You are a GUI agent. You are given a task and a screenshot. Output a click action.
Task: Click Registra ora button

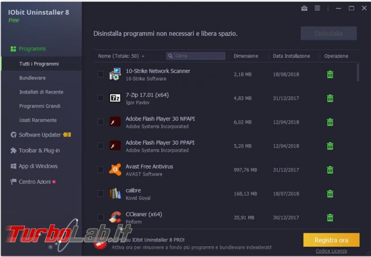331,240
